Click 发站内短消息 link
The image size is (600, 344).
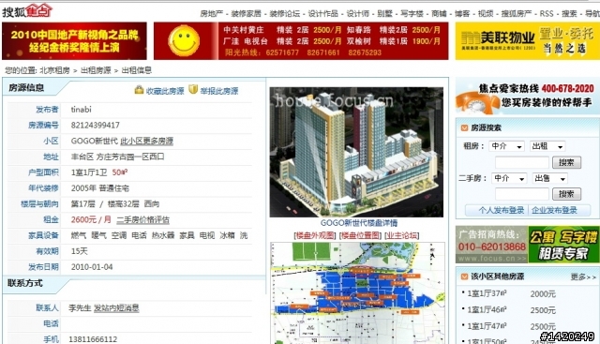click(x=116, y=307)
